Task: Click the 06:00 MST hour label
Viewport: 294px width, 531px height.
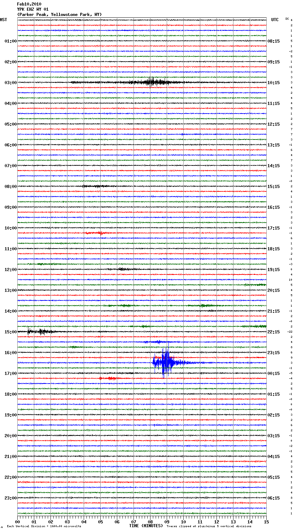Action: (11, 145)
